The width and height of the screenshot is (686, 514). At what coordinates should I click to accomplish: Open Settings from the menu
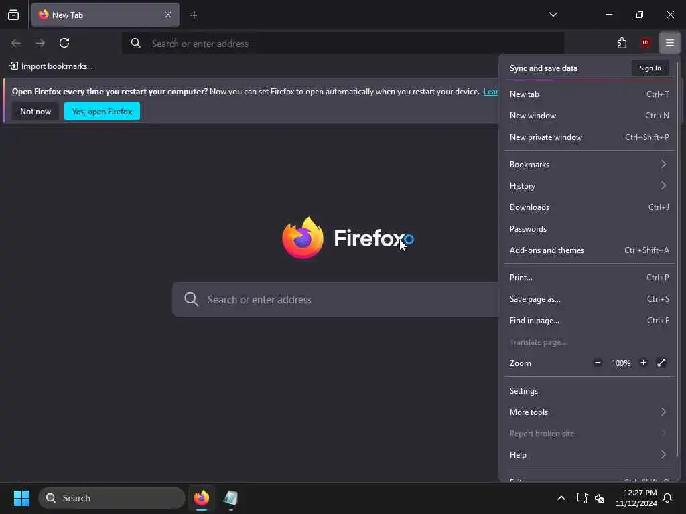click(x=589, y=391)
